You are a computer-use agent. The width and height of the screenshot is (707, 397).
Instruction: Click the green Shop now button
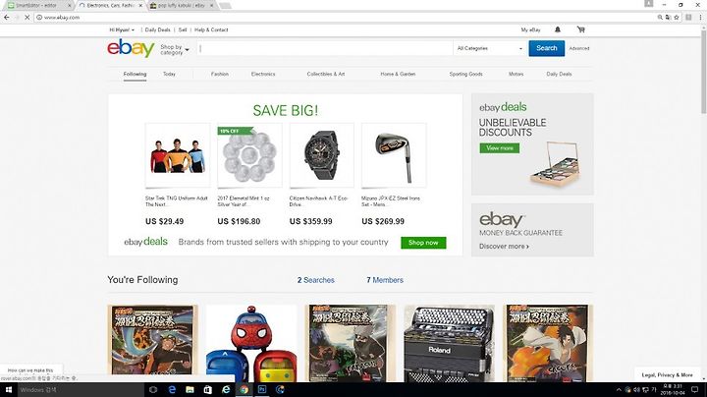point(423,243)
